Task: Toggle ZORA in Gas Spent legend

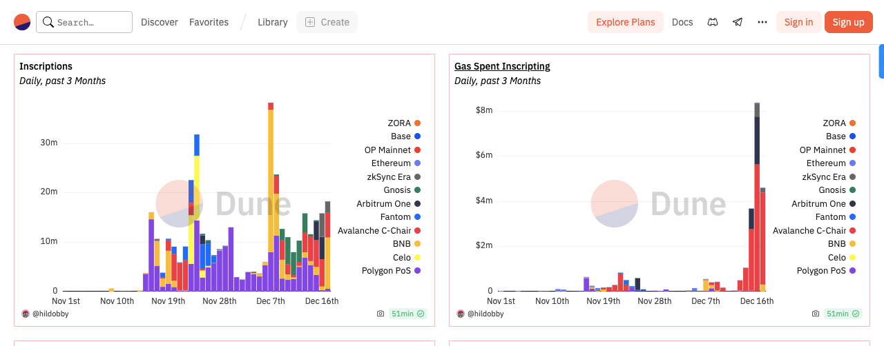Action: pos(838,123)
